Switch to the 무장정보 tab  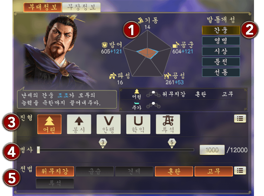point(81,7)
